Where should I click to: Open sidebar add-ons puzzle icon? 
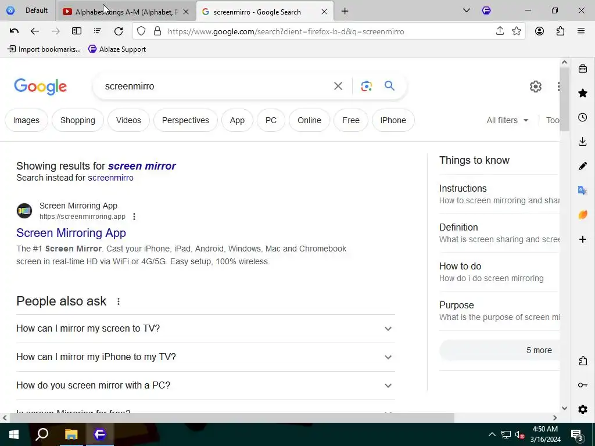(583, 361)
